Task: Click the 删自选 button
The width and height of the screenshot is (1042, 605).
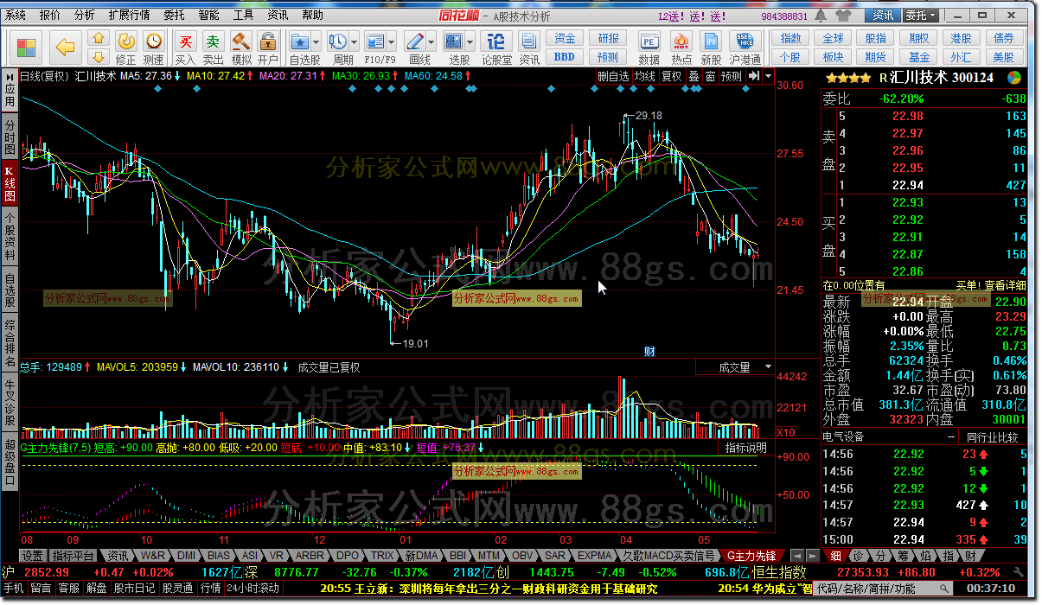Action: [x=613, y=76]
